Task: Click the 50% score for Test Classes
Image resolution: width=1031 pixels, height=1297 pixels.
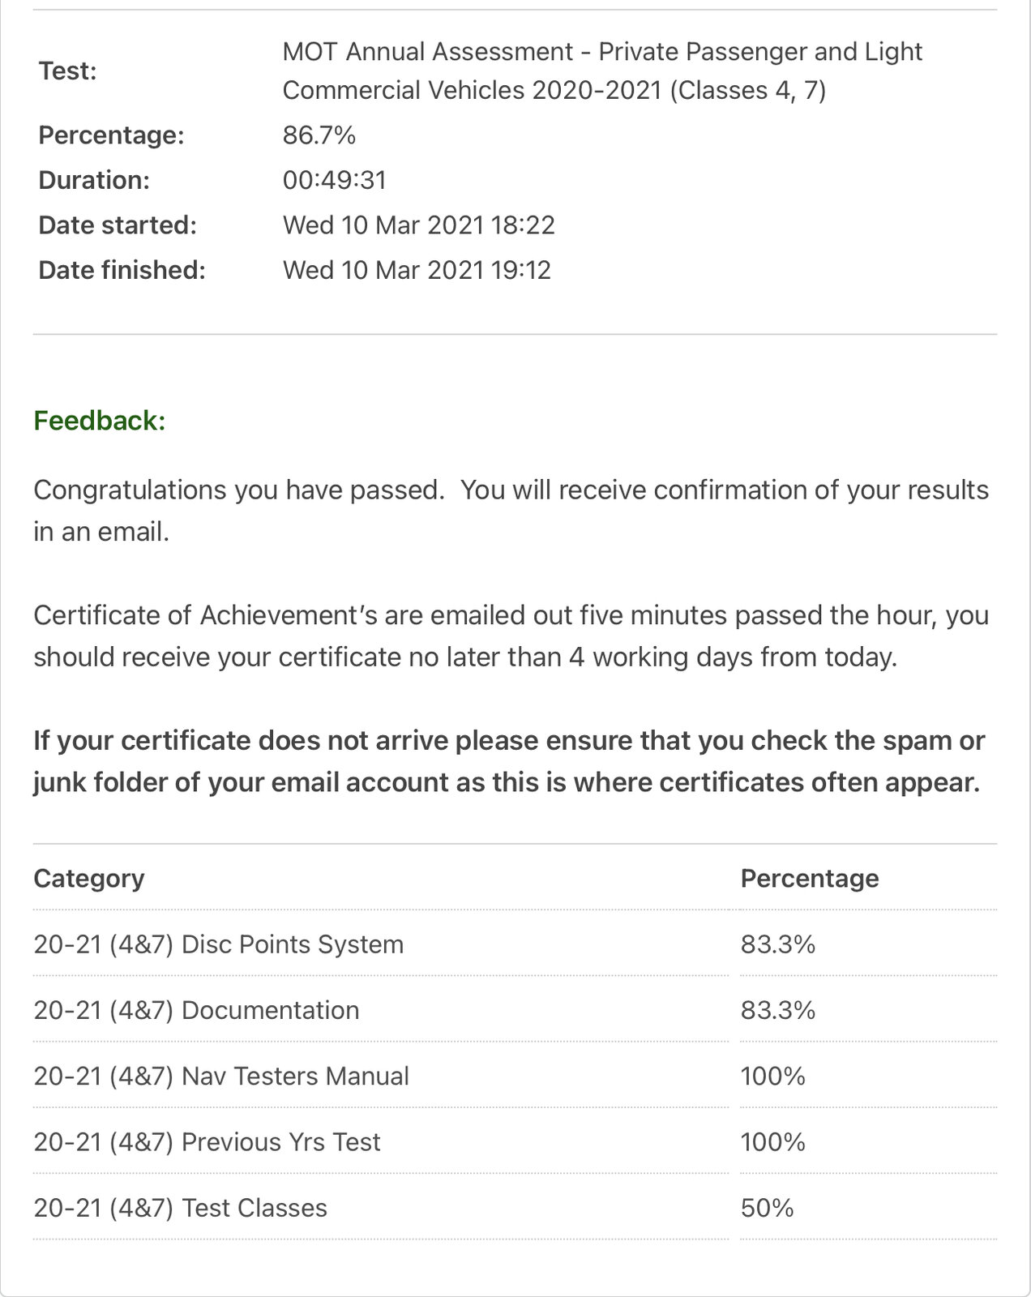Action: [x=767, y=1208]
